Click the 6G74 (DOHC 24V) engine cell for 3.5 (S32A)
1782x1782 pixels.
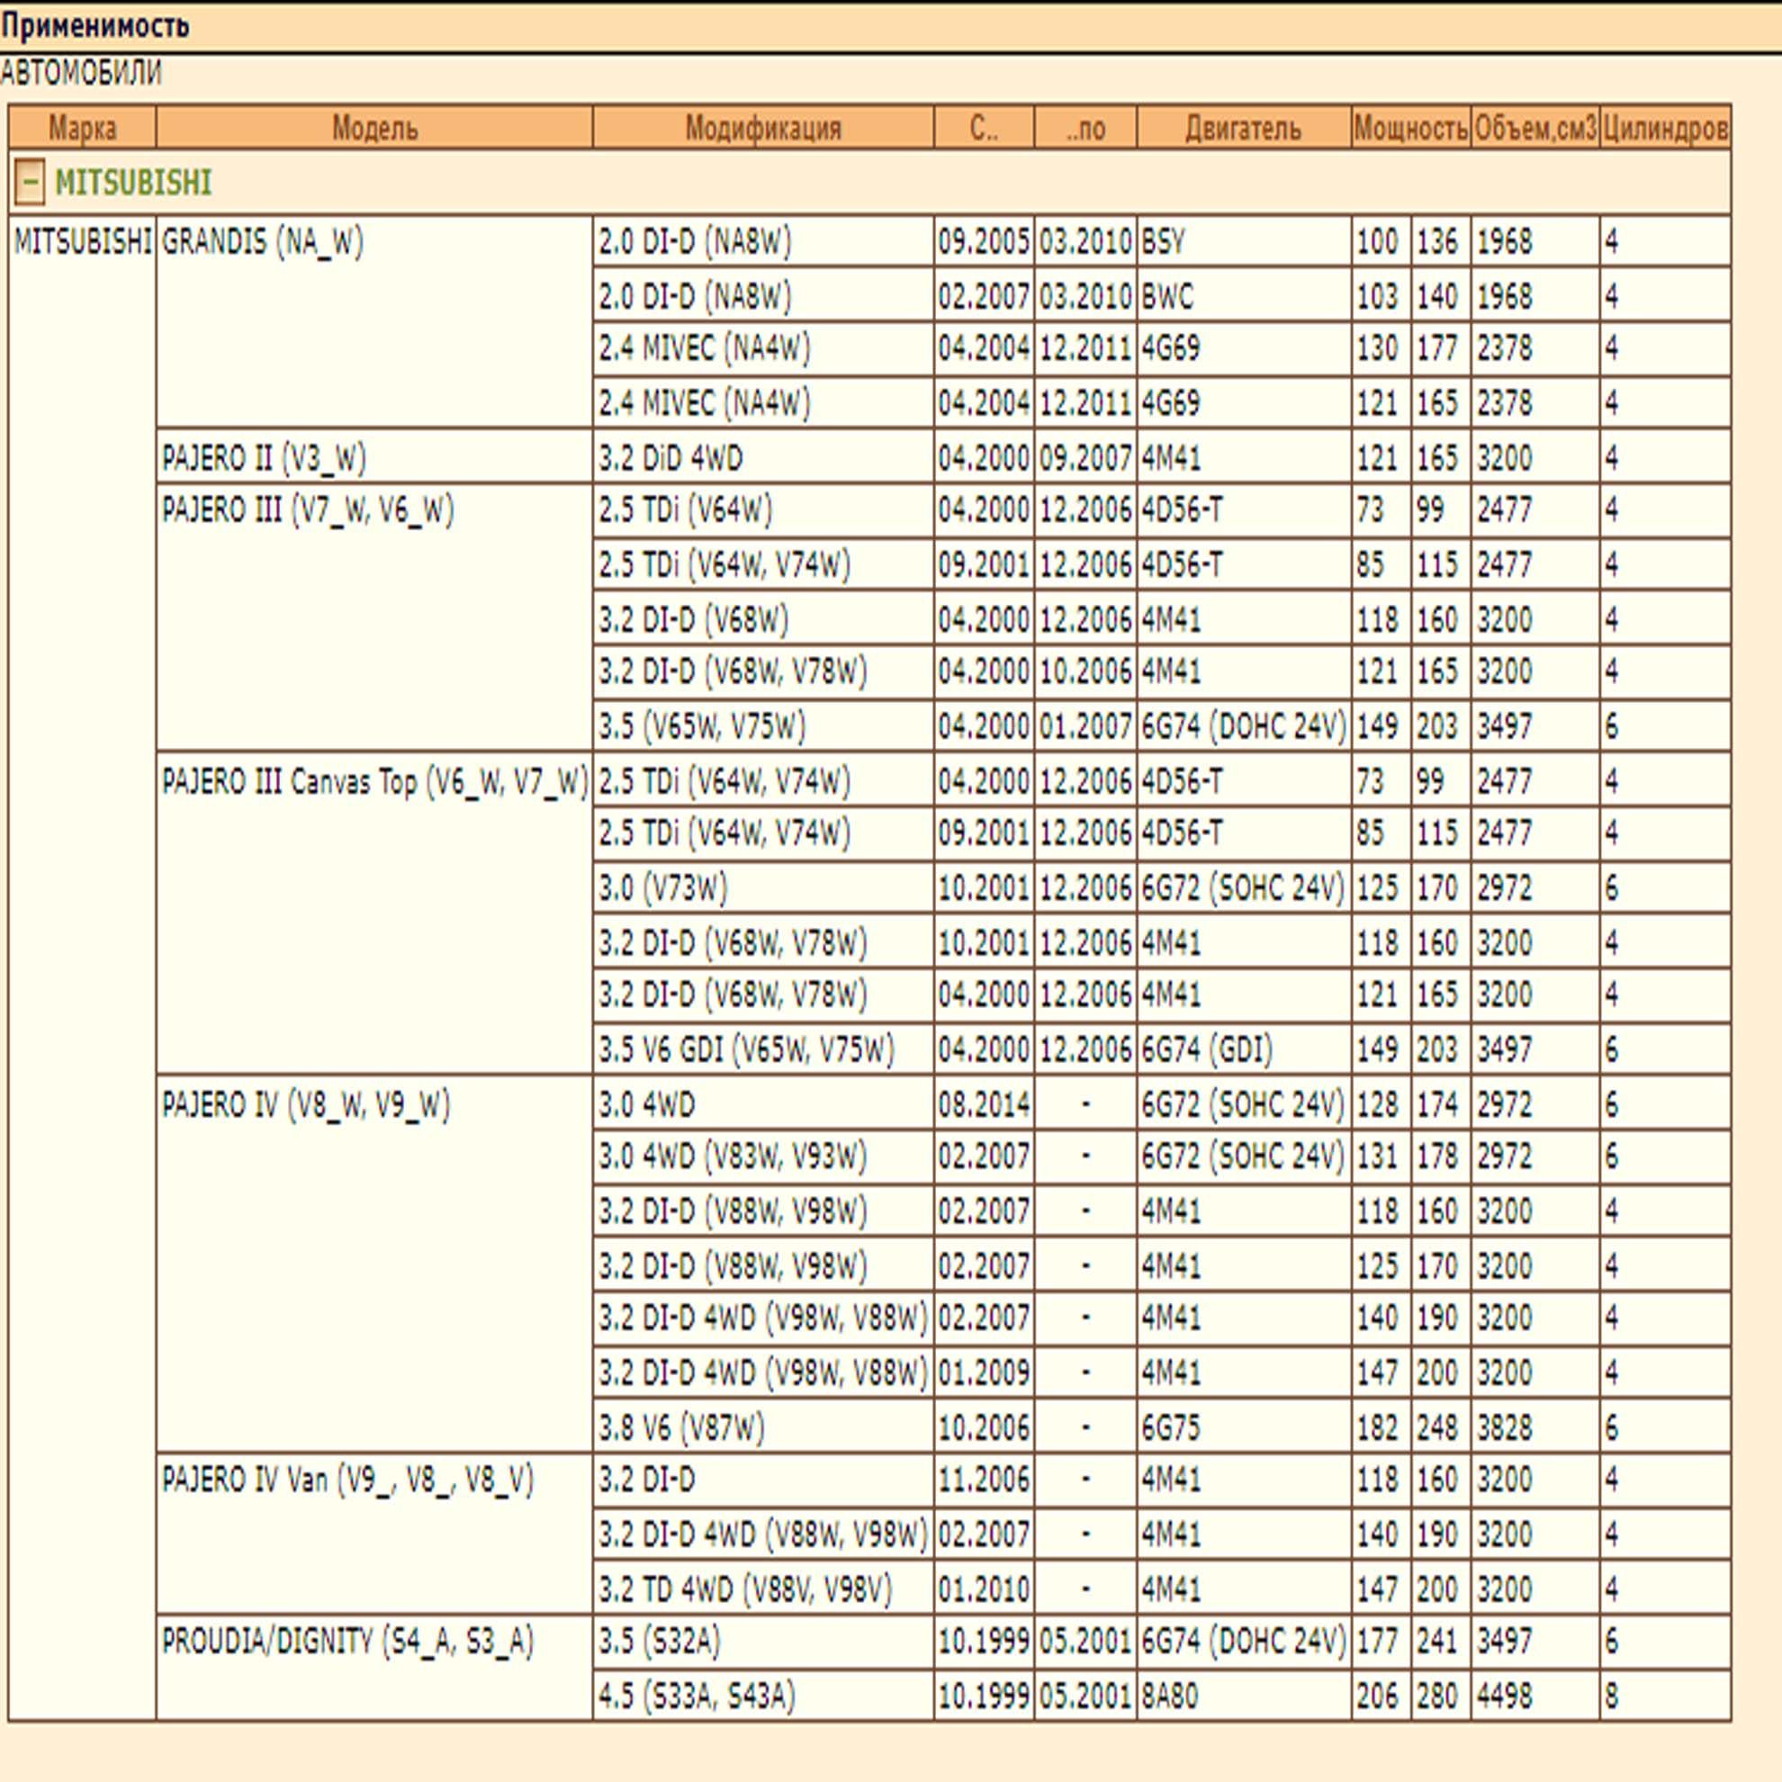pyautogui.click(x=1245, y=1641)
